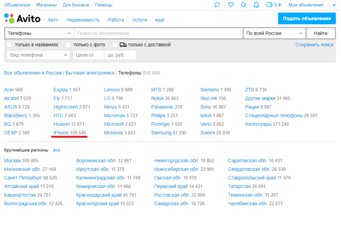Select iPhone brand link

click(x=61, y=133)
